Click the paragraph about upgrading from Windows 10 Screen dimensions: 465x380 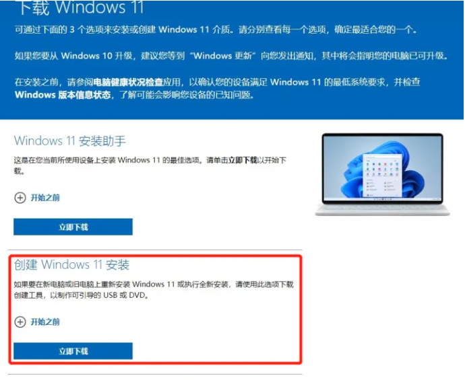[x=231, y=56]
